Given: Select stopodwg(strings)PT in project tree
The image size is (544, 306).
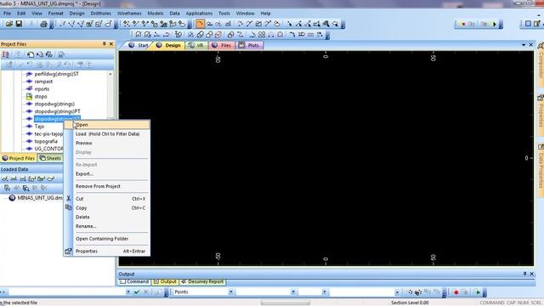Looking at the screenshot, I should (57, 111).
